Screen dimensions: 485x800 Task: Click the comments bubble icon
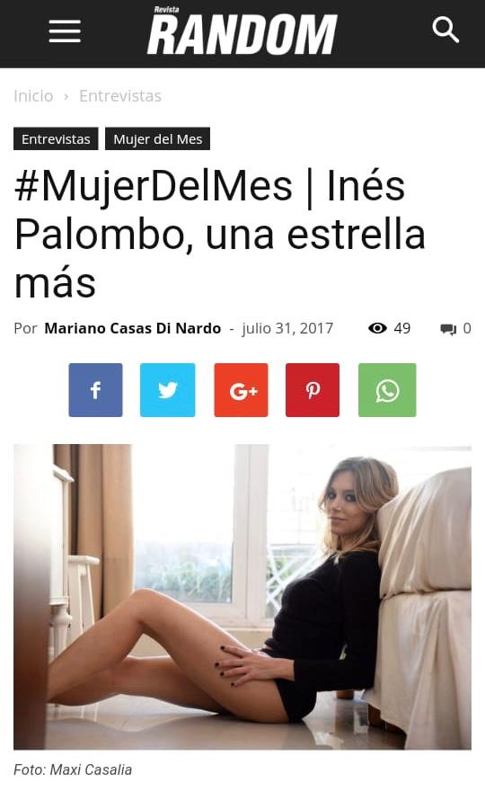[x=448, y=329]
